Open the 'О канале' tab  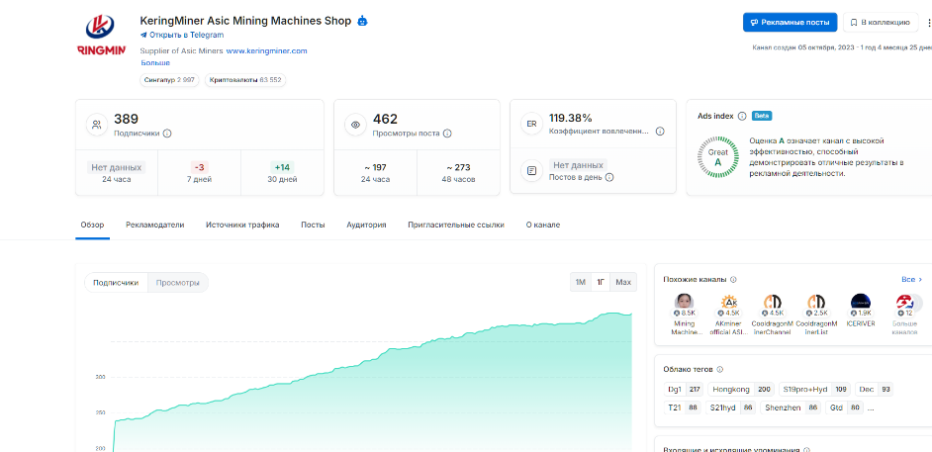coord(542,226)
